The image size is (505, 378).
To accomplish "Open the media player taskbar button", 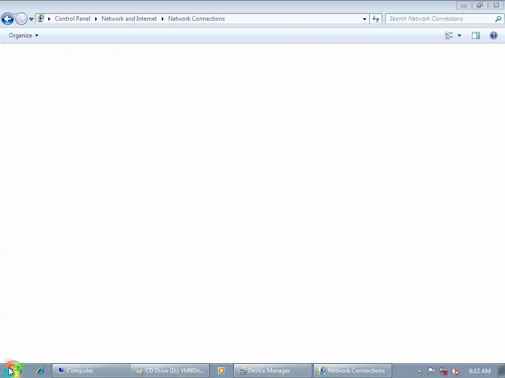I will tap(221, 371).
